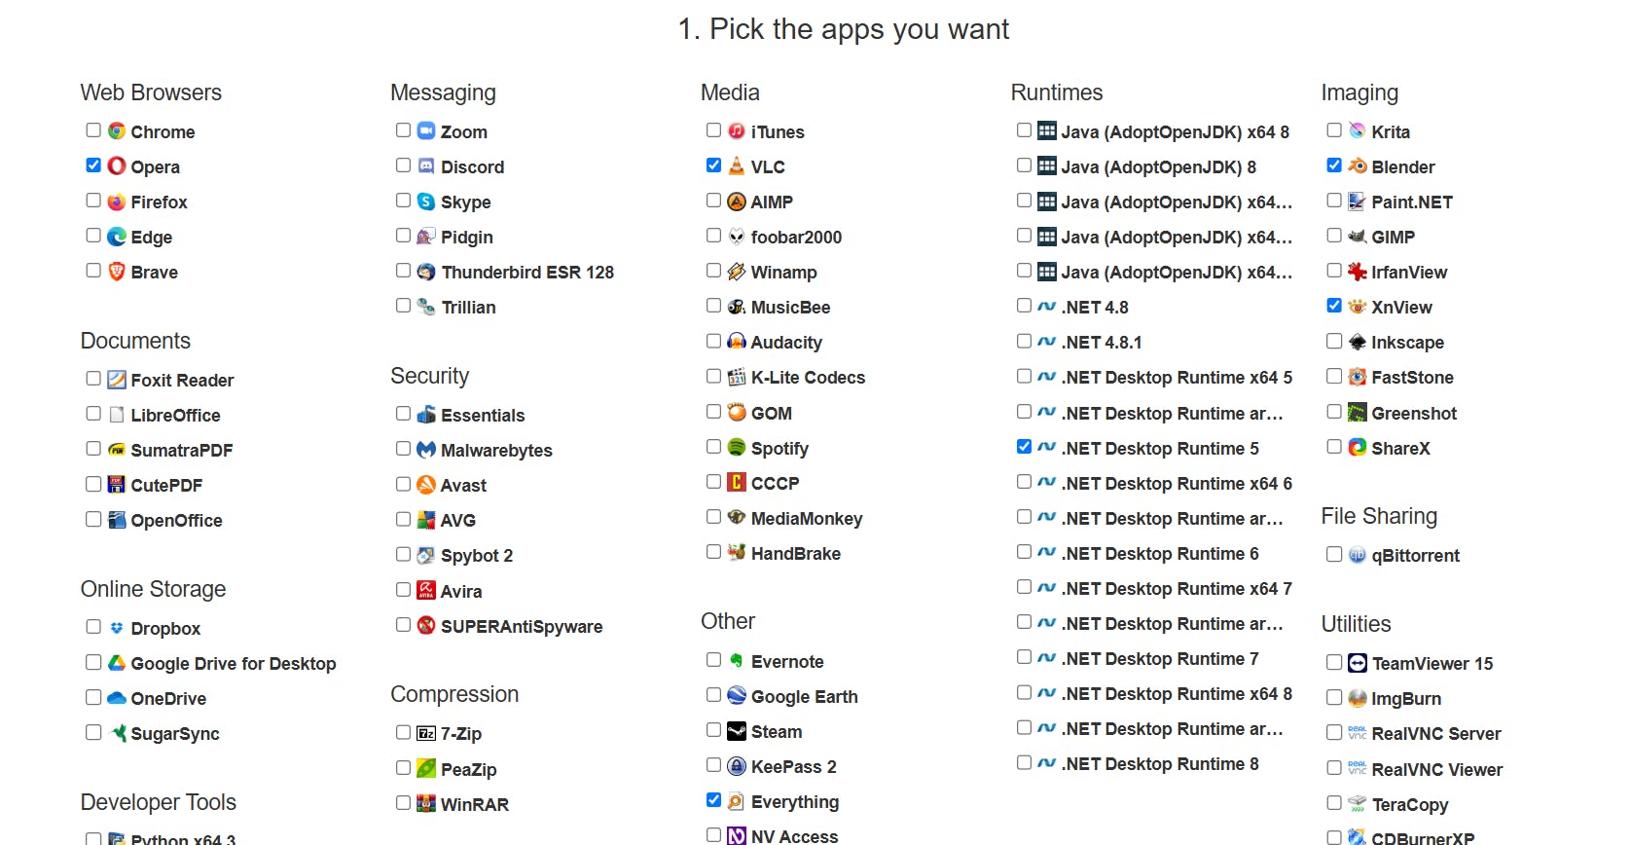Select the "Google Drive for Desktop" label
Screen dimensions: 1631x845
tap(234, 663)
